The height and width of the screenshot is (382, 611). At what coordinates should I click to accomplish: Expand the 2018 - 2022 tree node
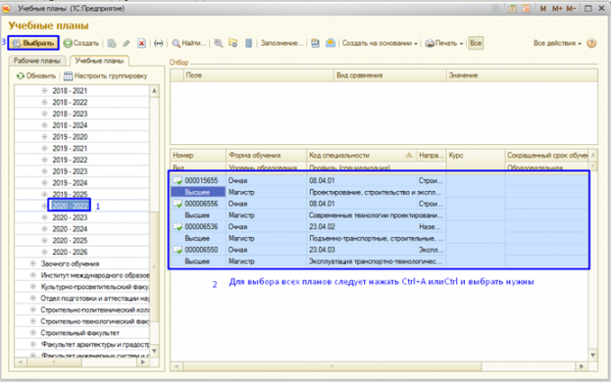click(44, 102)
